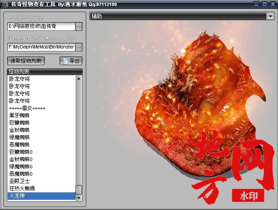Select 绿魔蜘蛛 without the trailing zero
The width and height of the screenshot is (278, 210).
click(42, 137)
